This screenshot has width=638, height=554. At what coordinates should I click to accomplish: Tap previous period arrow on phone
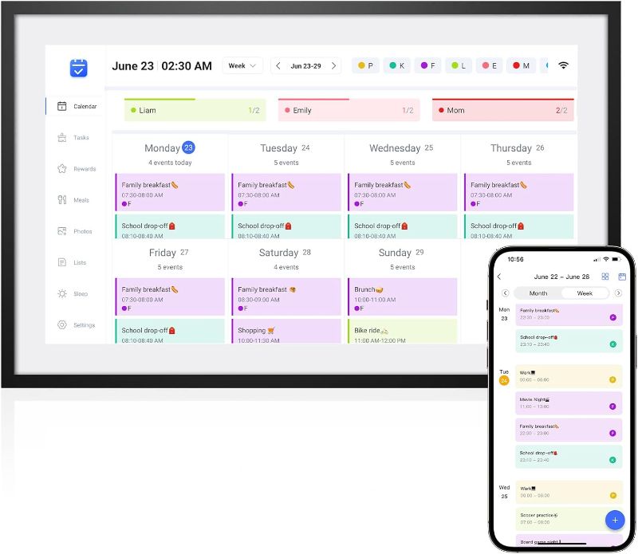pyautogui.click(x=505, y=293)
